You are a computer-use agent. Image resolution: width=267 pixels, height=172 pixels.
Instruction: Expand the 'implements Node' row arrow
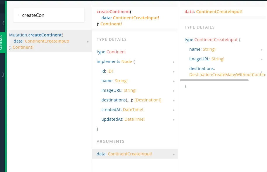click(x=174, y=62)
